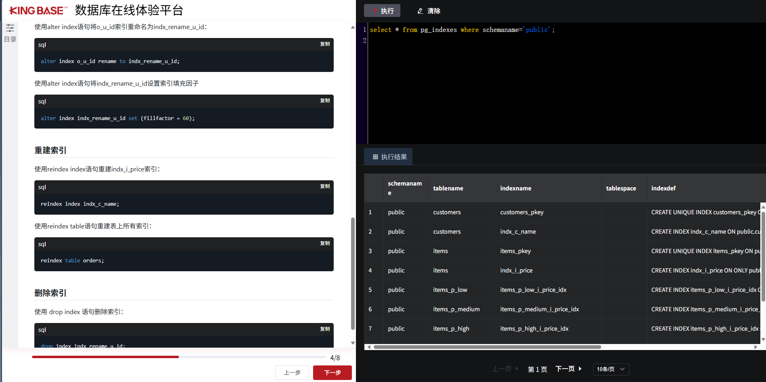Open the 目录 sidebar toggle icon
766x382 pixels.
pos(10,28)
